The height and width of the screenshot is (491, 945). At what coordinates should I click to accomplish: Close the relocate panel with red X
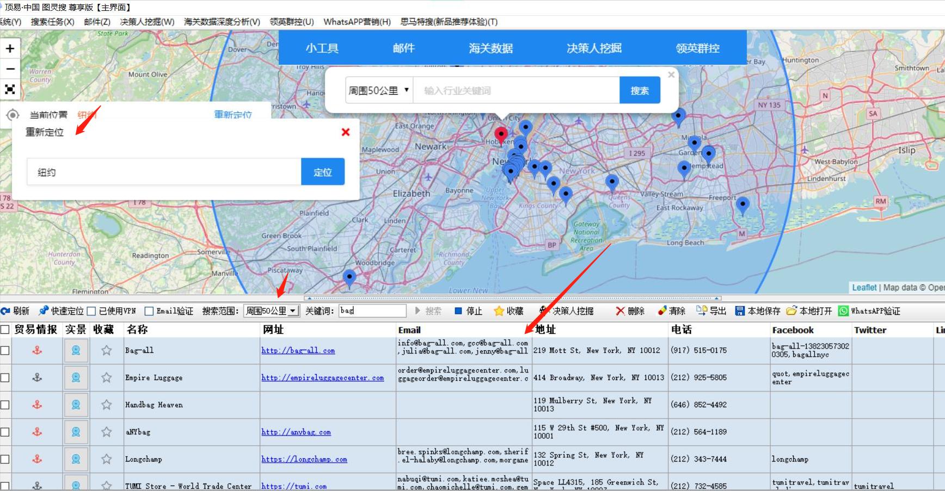[345, 132]
